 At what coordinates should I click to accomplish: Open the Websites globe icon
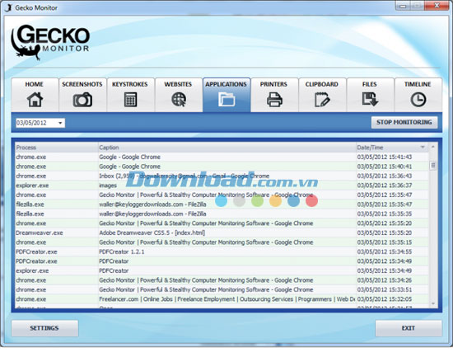point(179,100)
